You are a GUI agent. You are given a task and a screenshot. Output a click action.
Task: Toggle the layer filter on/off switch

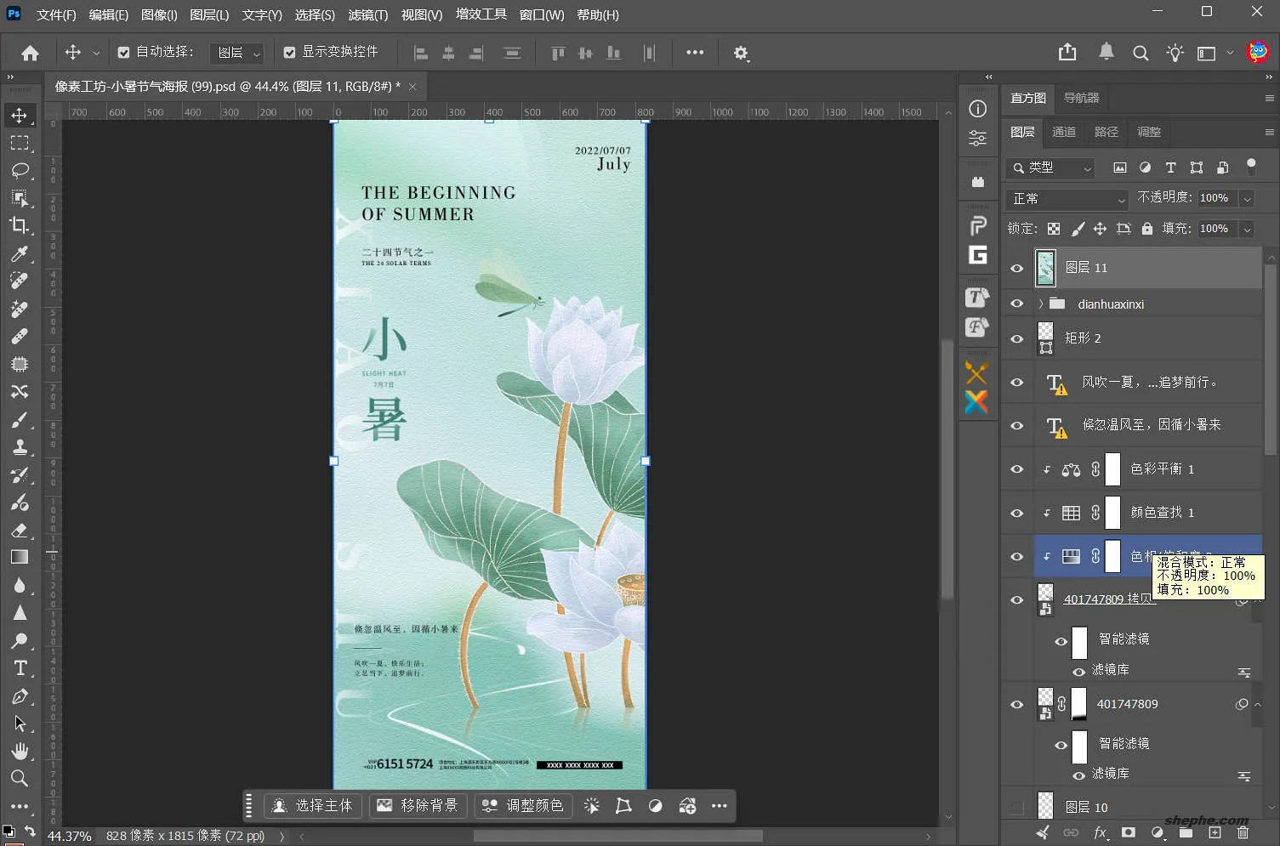[1251, 166]
